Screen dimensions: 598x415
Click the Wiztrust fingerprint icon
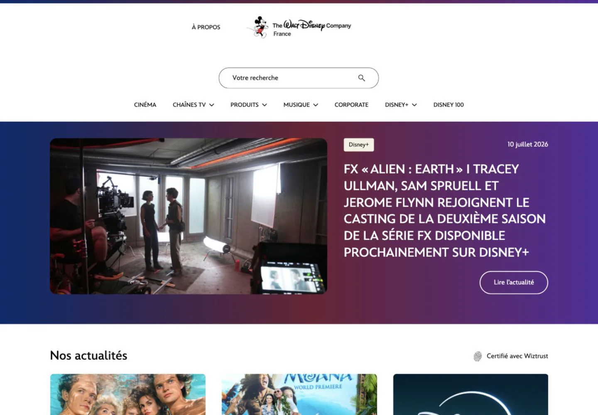478,356
